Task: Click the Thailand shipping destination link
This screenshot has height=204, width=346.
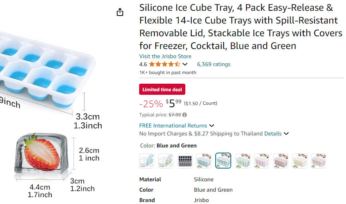Action: 252,134
